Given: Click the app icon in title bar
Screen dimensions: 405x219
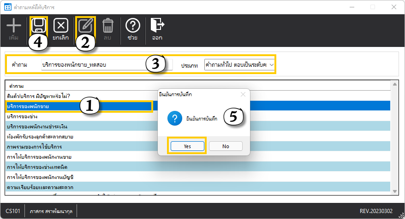Looking at the screenshot, I should point(7,7).
